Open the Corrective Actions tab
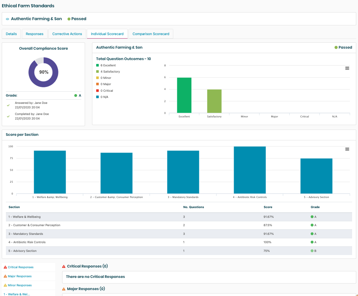The height and width of the screenshot is (296, 358). 67,34
